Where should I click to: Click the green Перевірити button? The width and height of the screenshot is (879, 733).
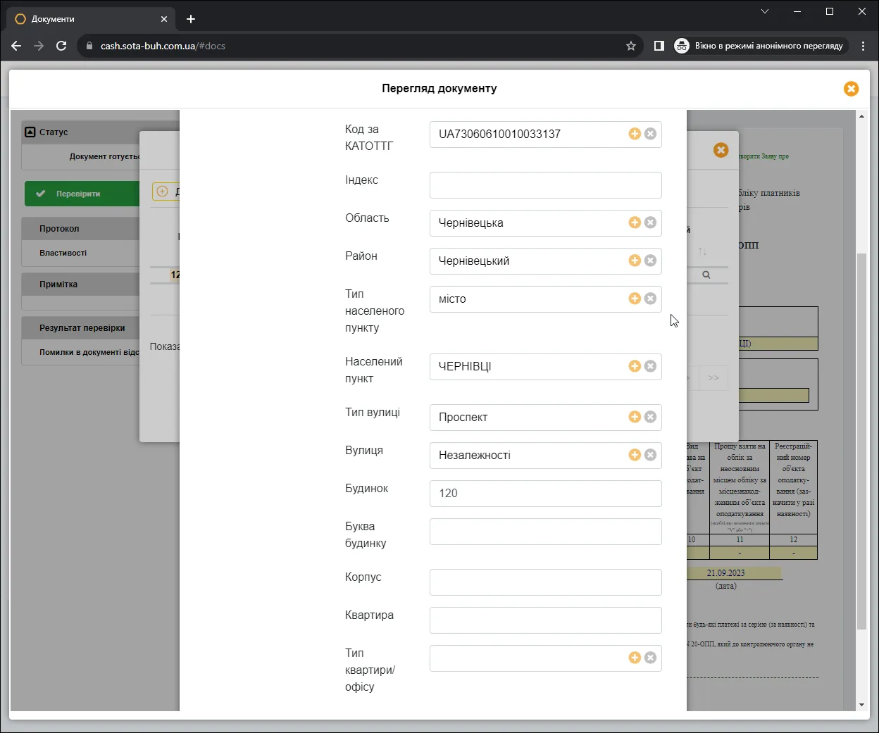point(82,194)
